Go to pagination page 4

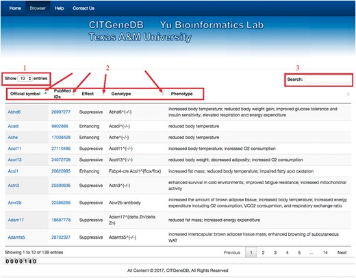(x=287, y=253)
